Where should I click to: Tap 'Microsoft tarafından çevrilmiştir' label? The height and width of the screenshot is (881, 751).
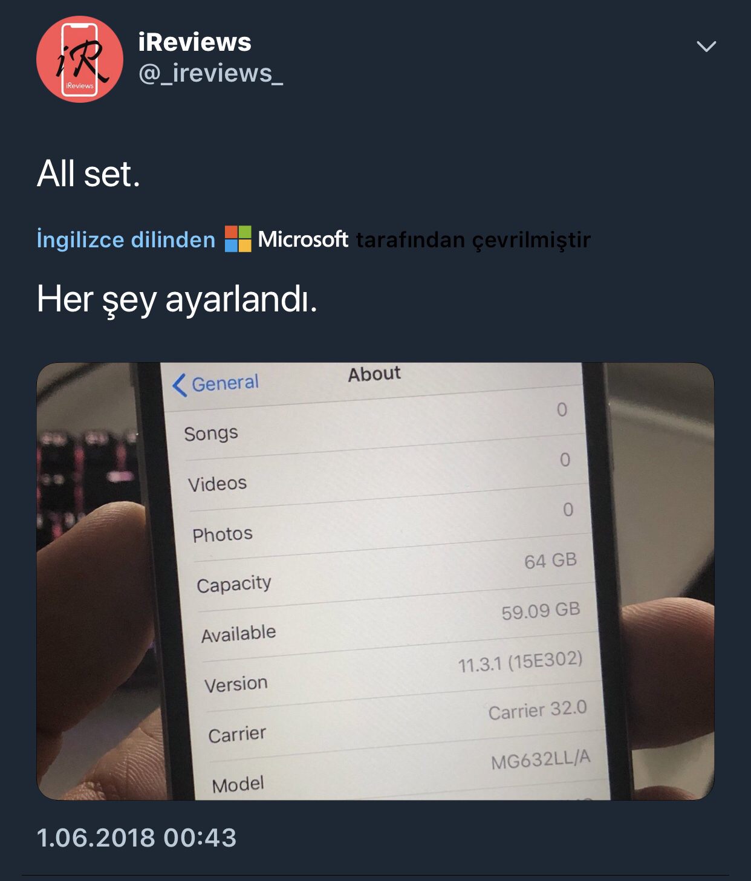pyautogui.click(x=424, y=240)
